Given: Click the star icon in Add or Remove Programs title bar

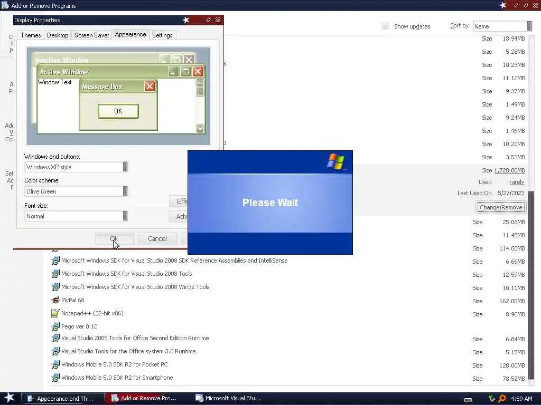Looking at the screenshot, I should point(503,5).
